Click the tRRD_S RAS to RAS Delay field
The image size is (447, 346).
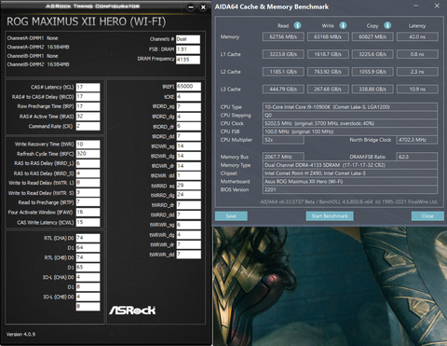pos(88,173)
